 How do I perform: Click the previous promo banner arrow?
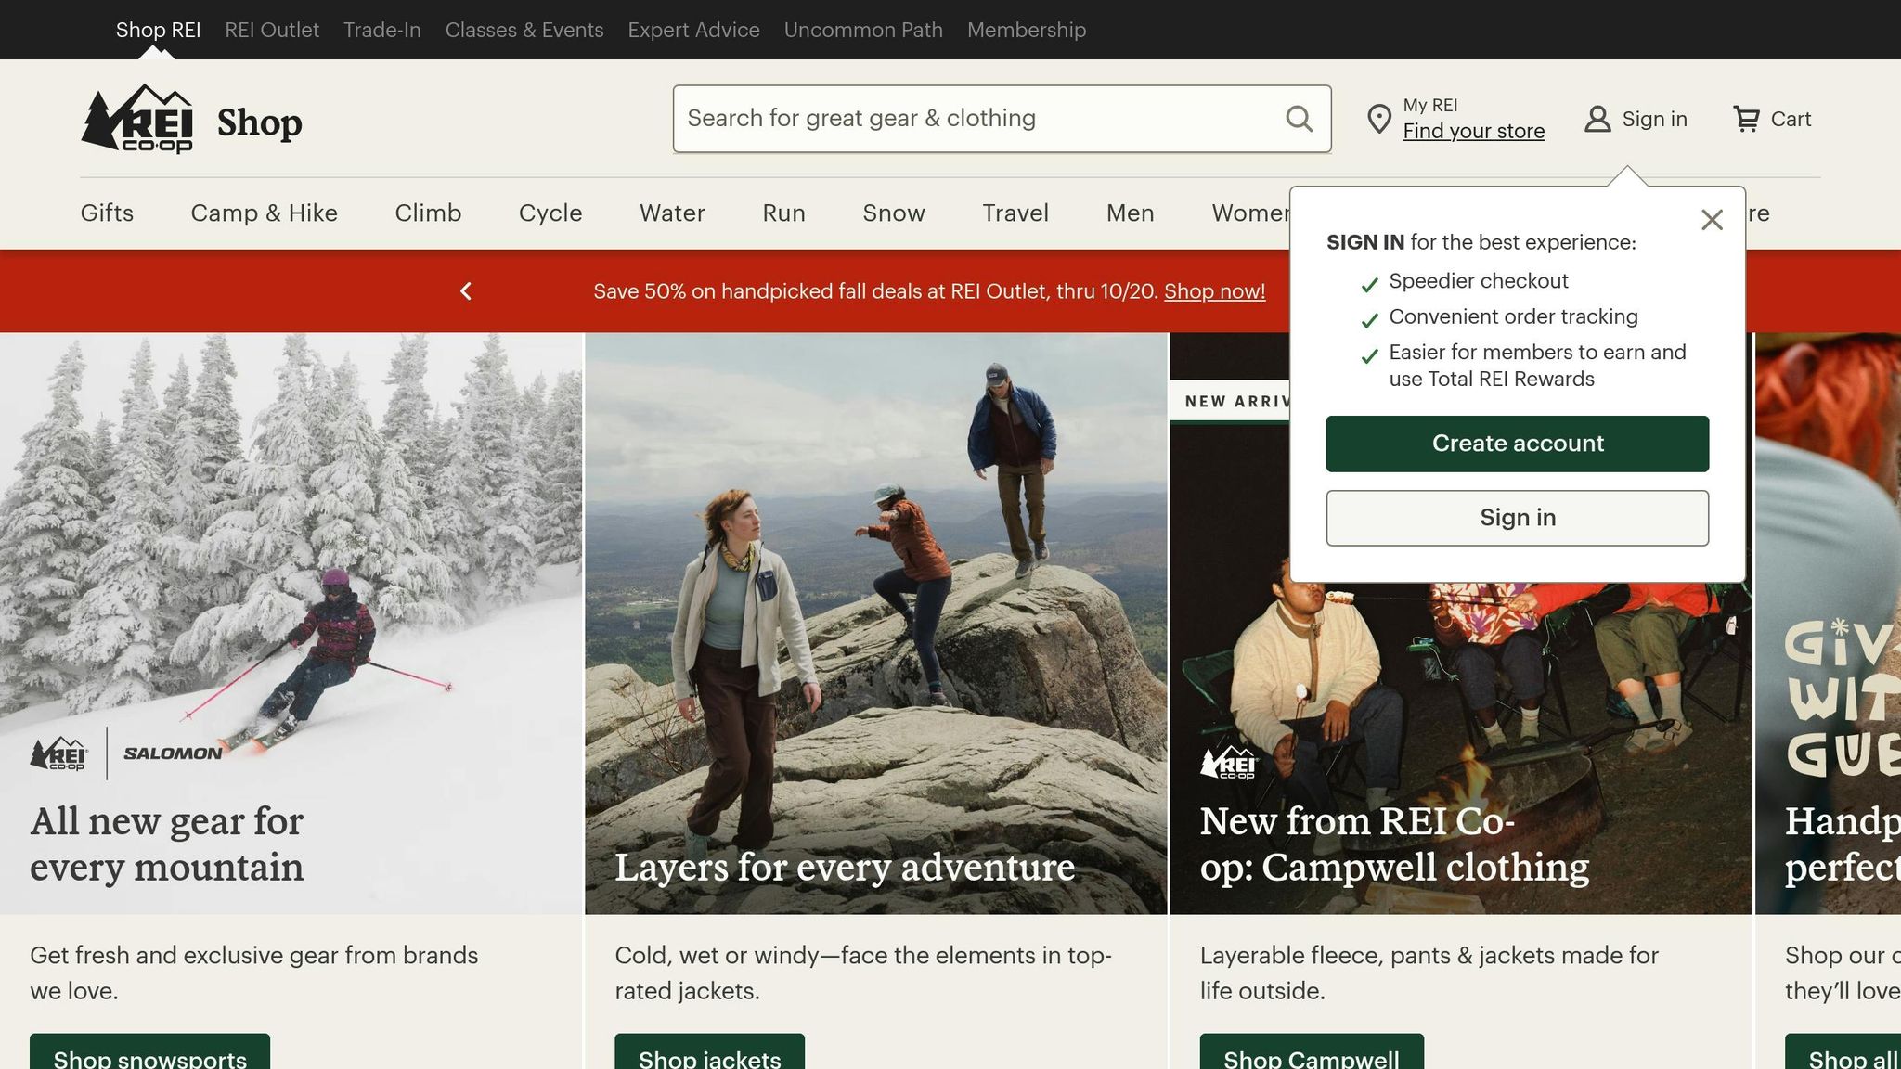pos(466,291)
